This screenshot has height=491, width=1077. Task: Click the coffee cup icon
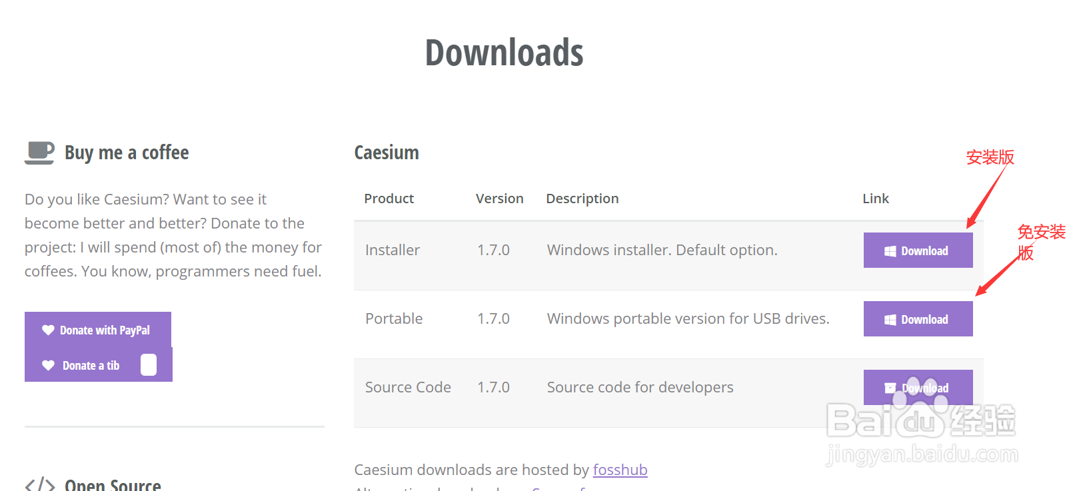[39, 153]
